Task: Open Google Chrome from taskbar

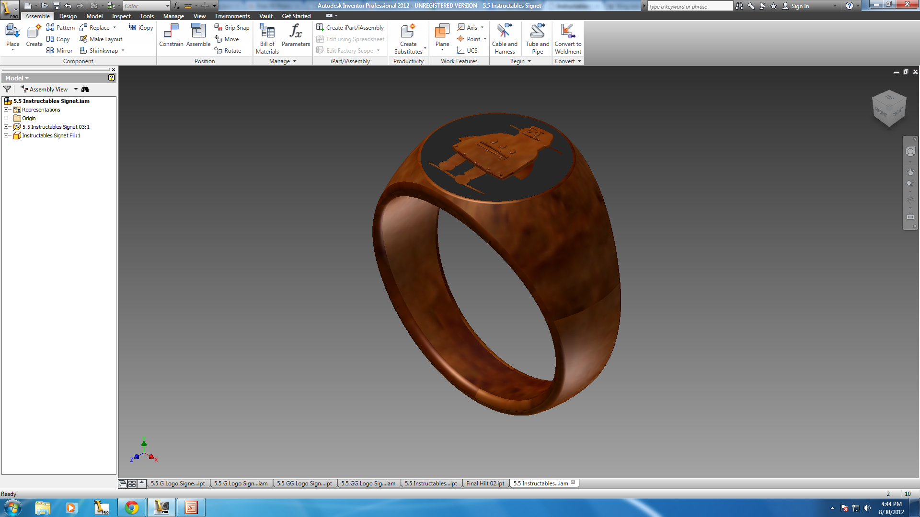Action: point(132,507)
